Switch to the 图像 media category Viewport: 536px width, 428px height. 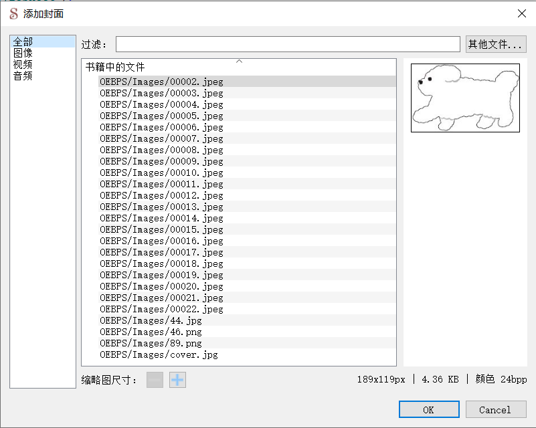pyautogui.click(x=23, y=52)
